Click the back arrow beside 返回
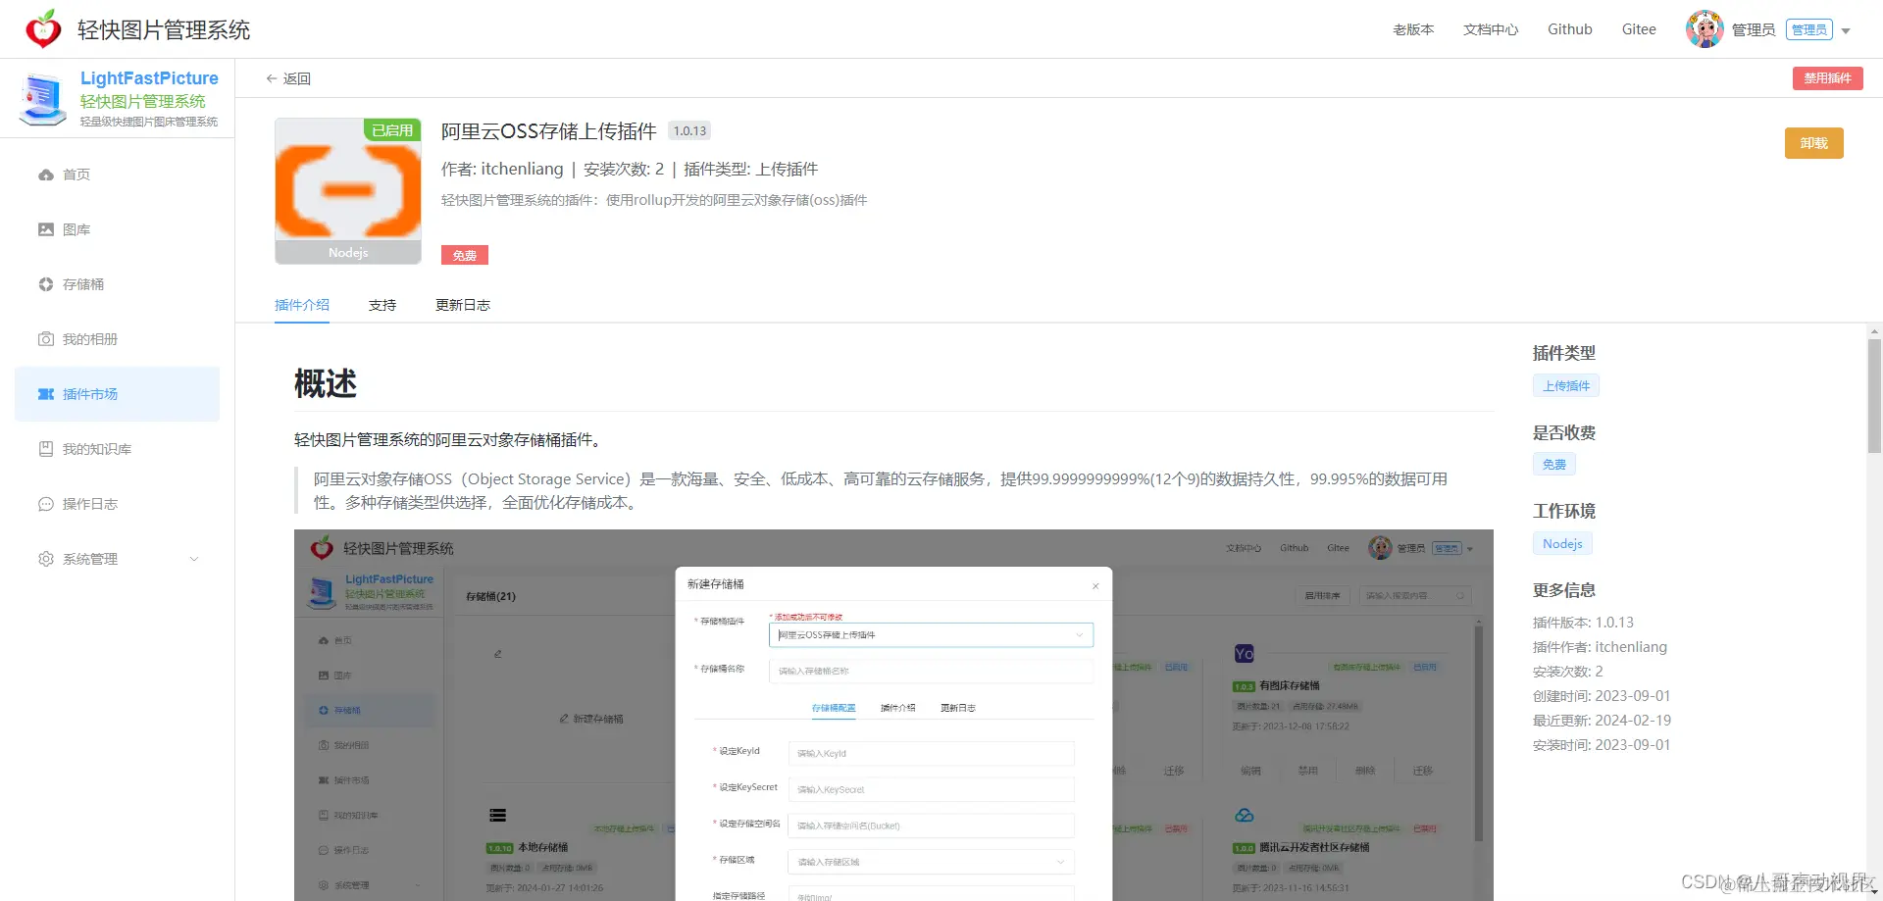Screen dimensions: 1883x901 [271, 77]
